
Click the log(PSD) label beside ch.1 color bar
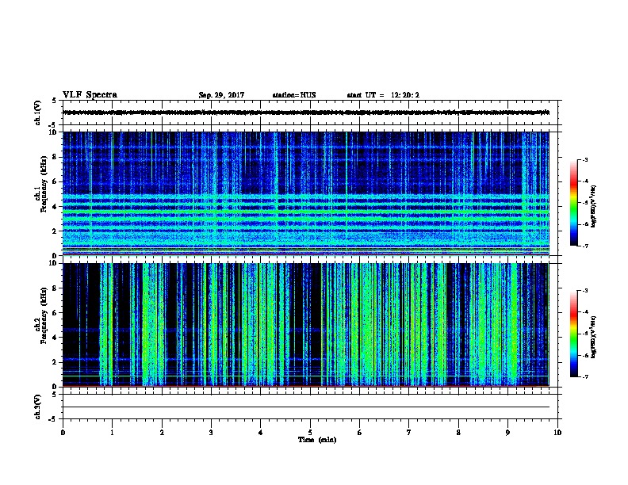point(594,206)
